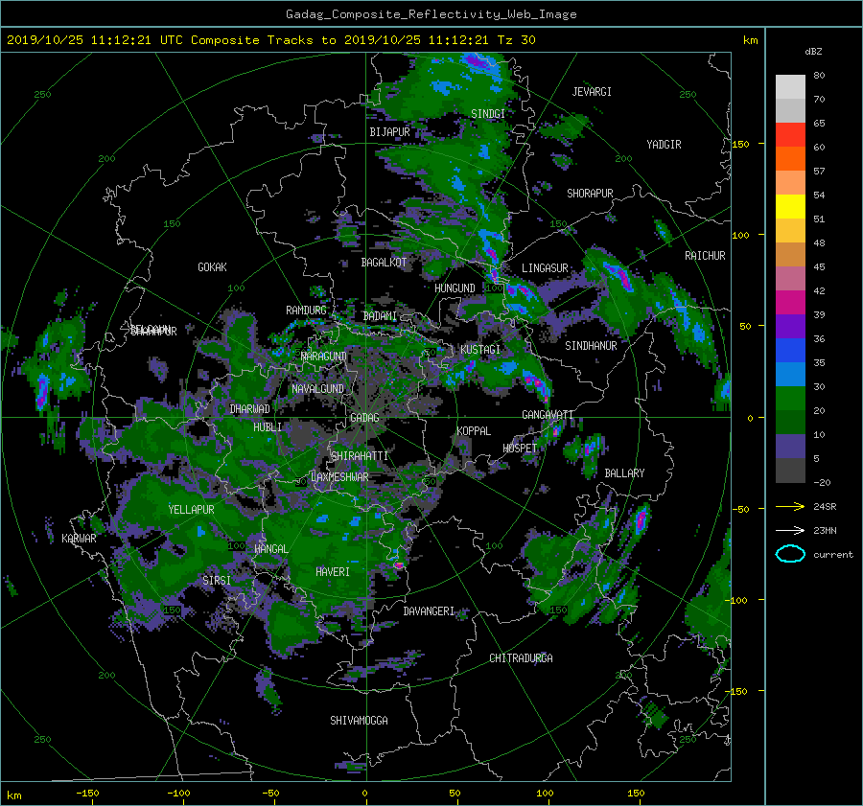Viewport: 863px width, 806px height.
Task: Click the HUNGUND city label
Action: (455, 288)
